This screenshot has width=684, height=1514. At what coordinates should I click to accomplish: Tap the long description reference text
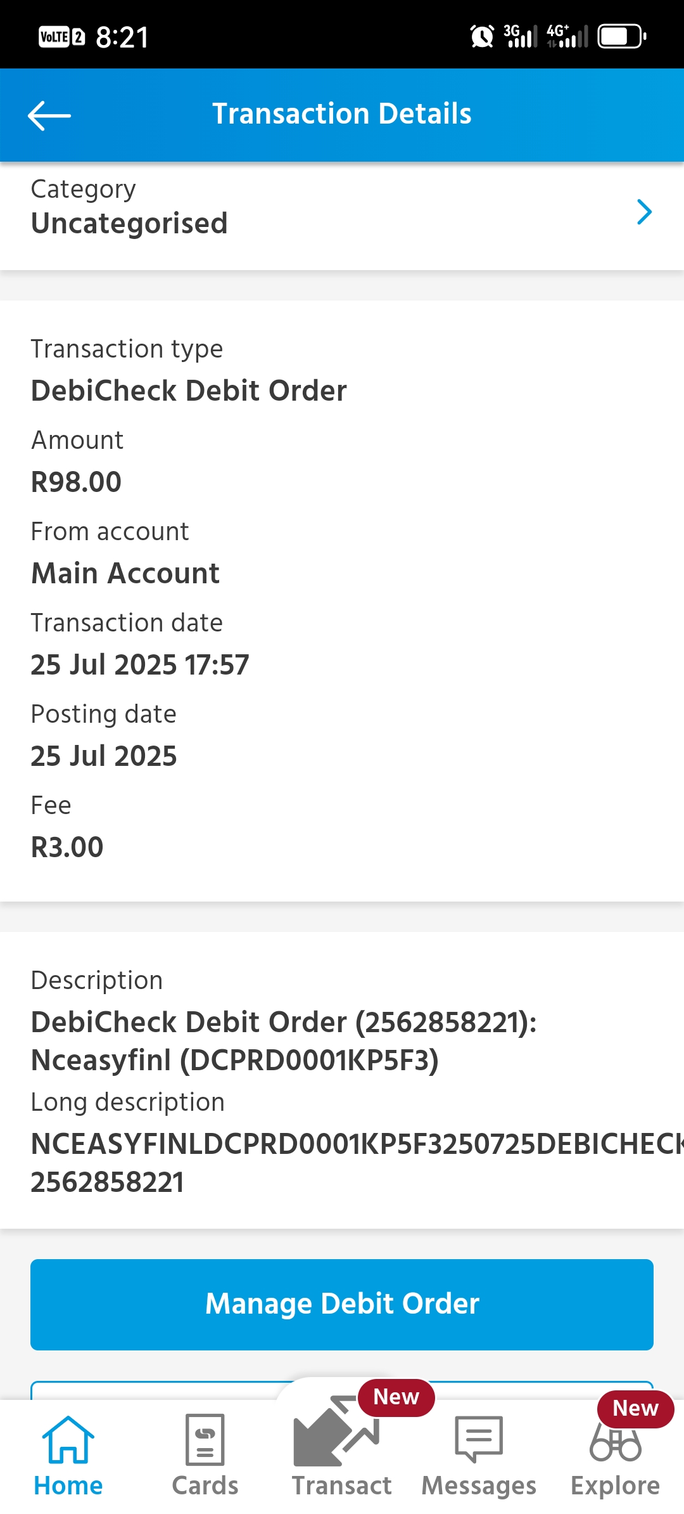click(x=355, y=1163)
